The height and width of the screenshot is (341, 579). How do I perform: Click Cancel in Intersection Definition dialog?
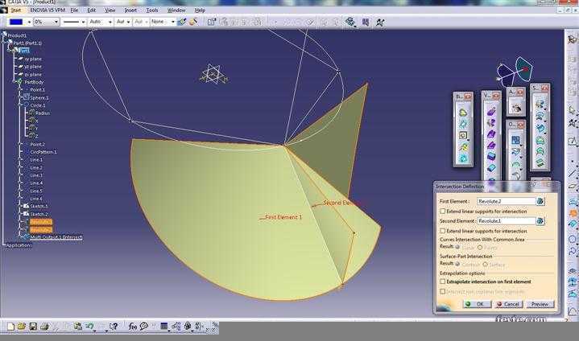click(x=508, y=304)
